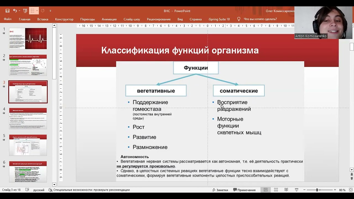Toggle the Заметки notes pane
Viewport: 354px width, 199px height.
click(220, 190)
